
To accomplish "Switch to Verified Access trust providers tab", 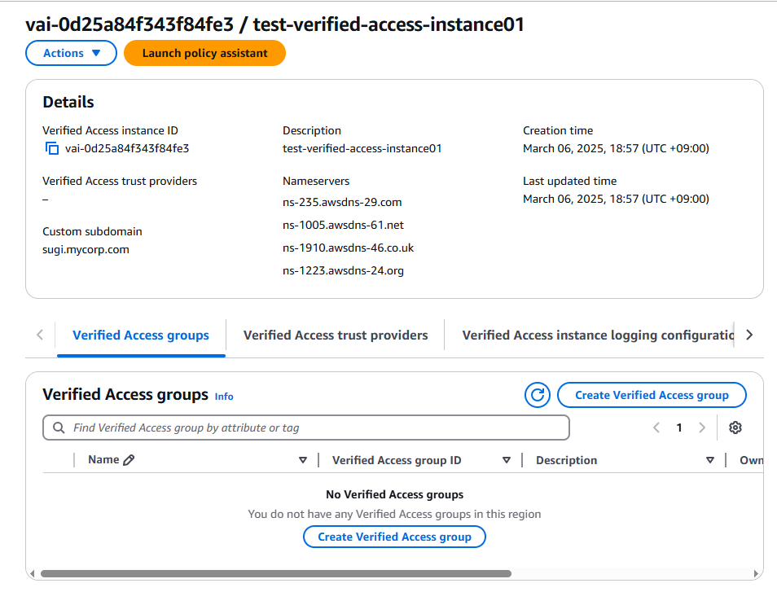I will 336,335.
